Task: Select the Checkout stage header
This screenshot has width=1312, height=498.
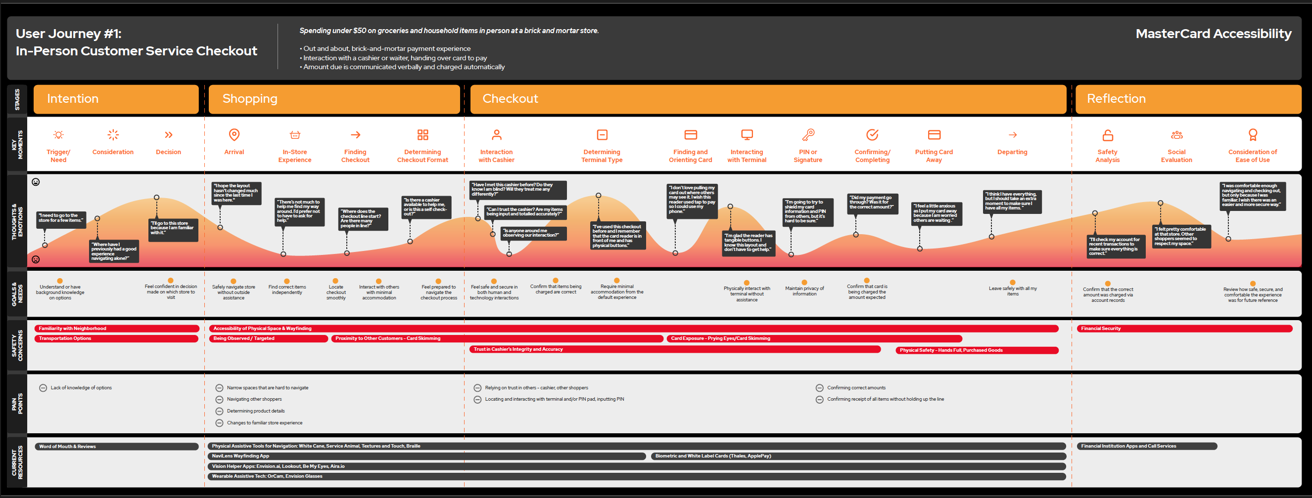Action: point(768,99)
